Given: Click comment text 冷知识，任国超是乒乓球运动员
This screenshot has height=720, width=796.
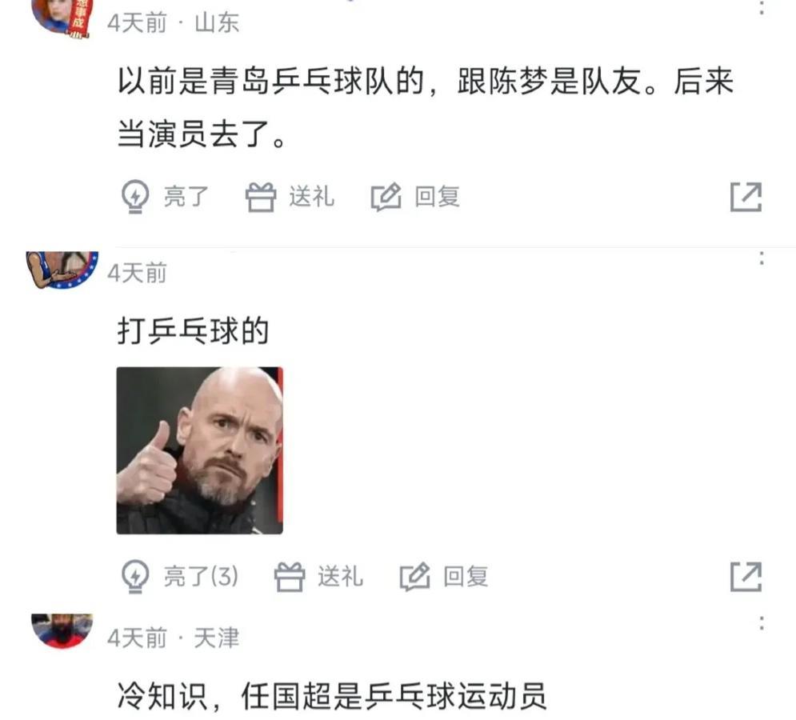Looking at the screenshot, I should pos(332,696).
